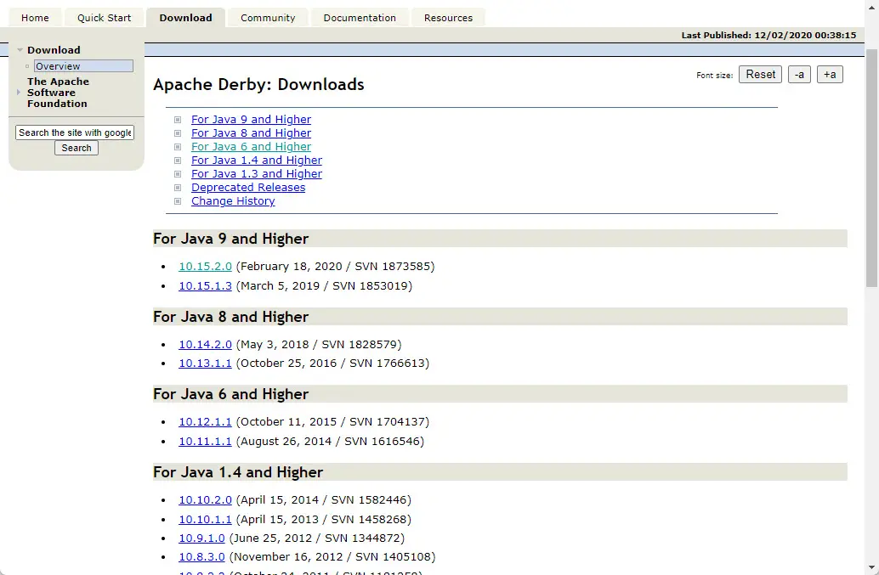Click the Search button
This screenshot has width=879, height=575.
point(77,148)
